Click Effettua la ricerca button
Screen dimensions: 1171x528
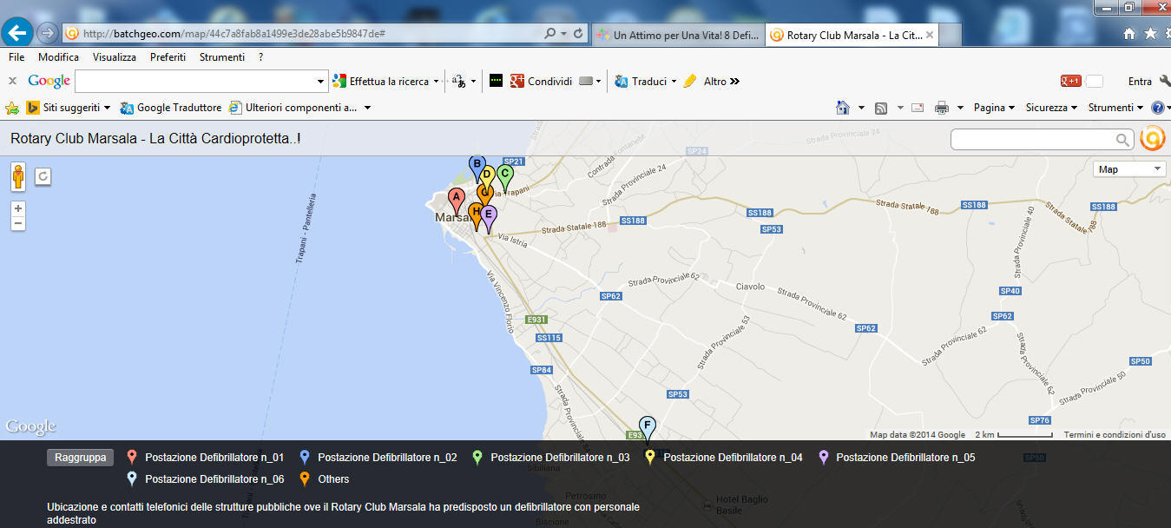tap(381, 82)
